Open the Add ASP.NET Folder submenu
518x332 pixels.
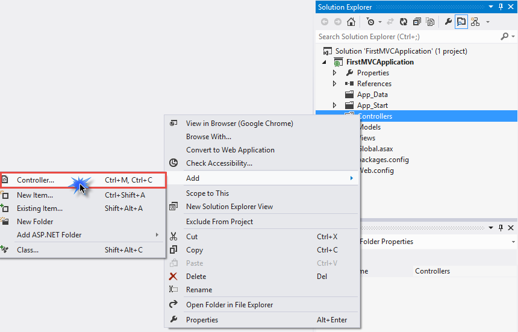pos(82,235)
